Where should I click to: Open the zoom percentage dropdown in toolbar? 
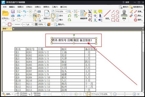pyautogui.click(x=66, y=12)
